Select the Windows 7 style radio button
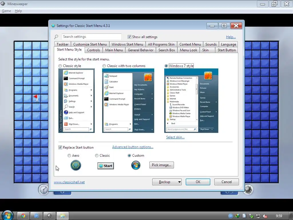This screenshot has width=293, height=220. pos(166,66)
